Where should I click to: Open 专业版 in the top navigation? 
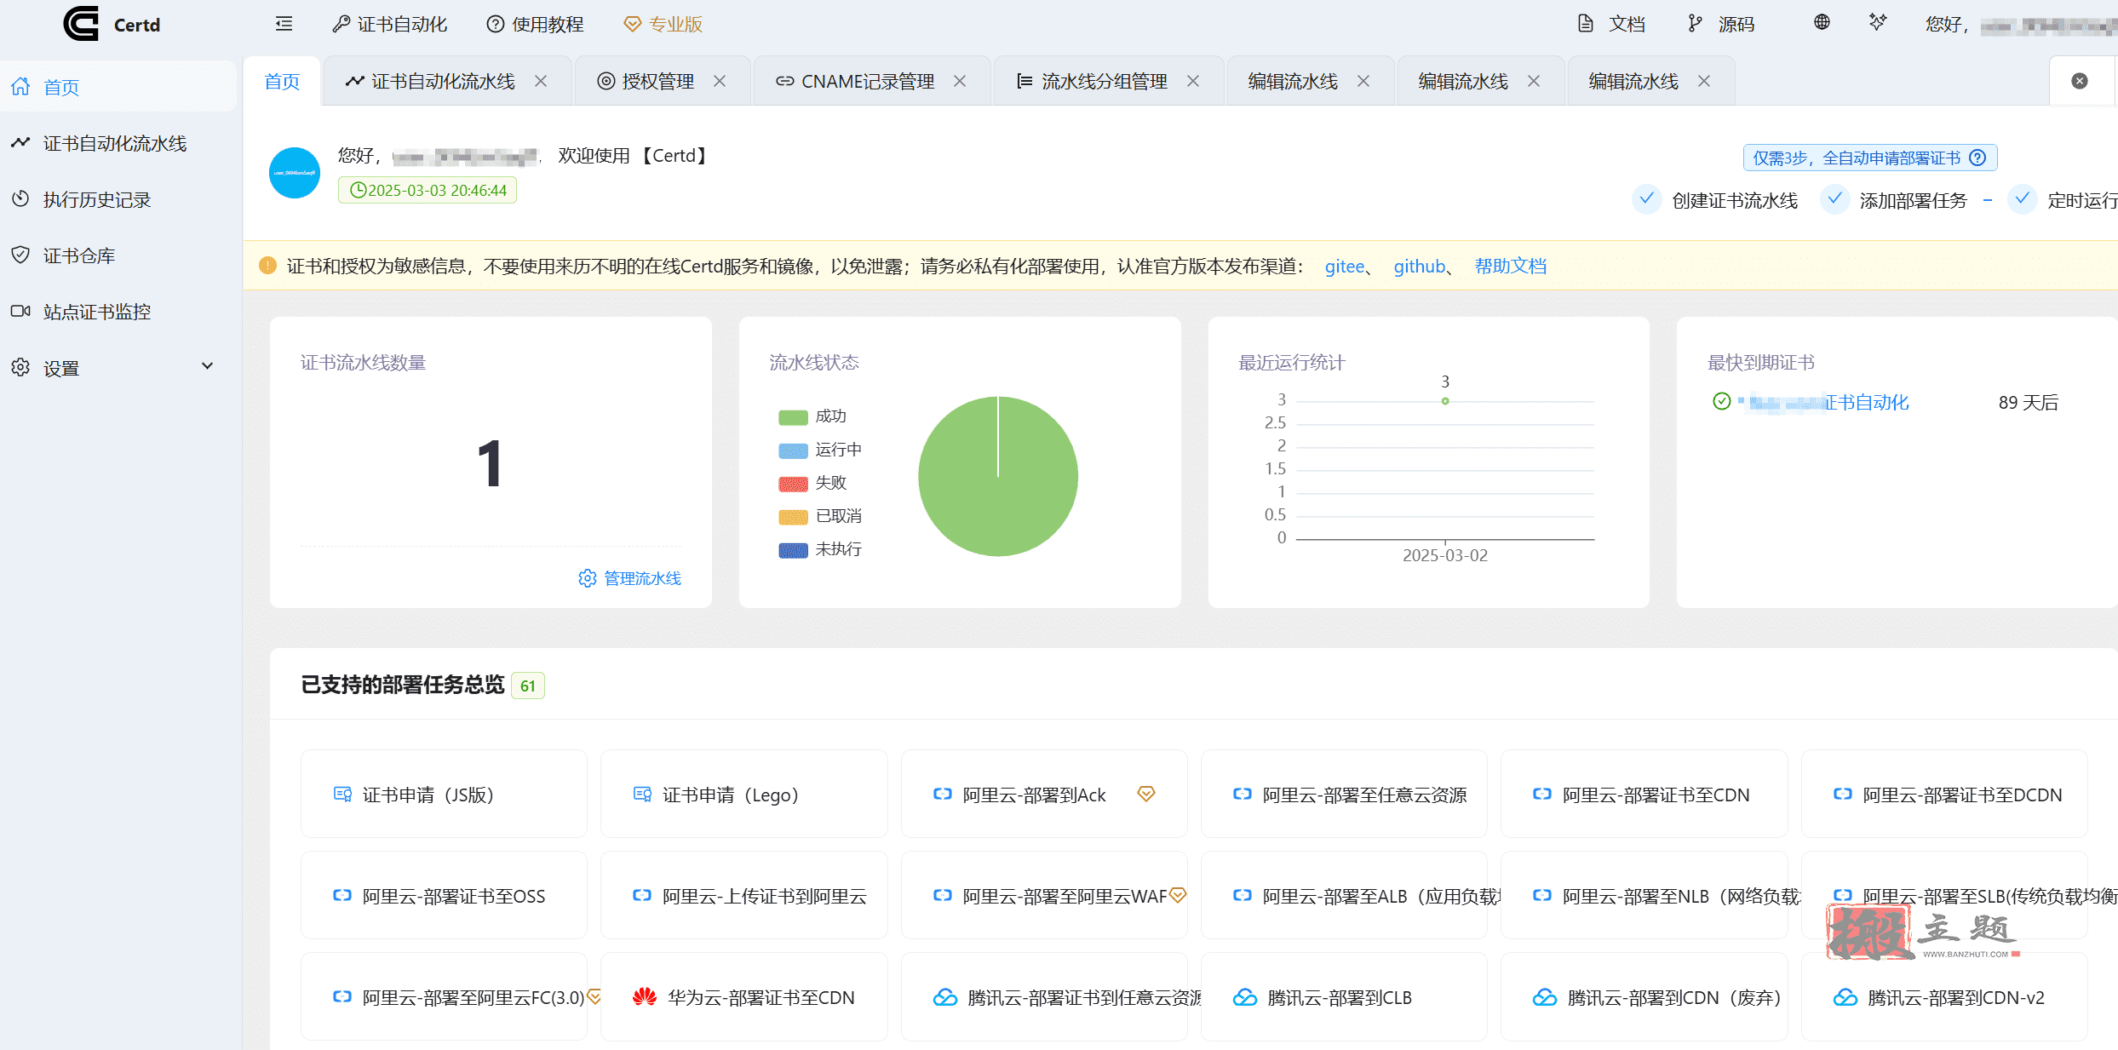coord(663,24)
